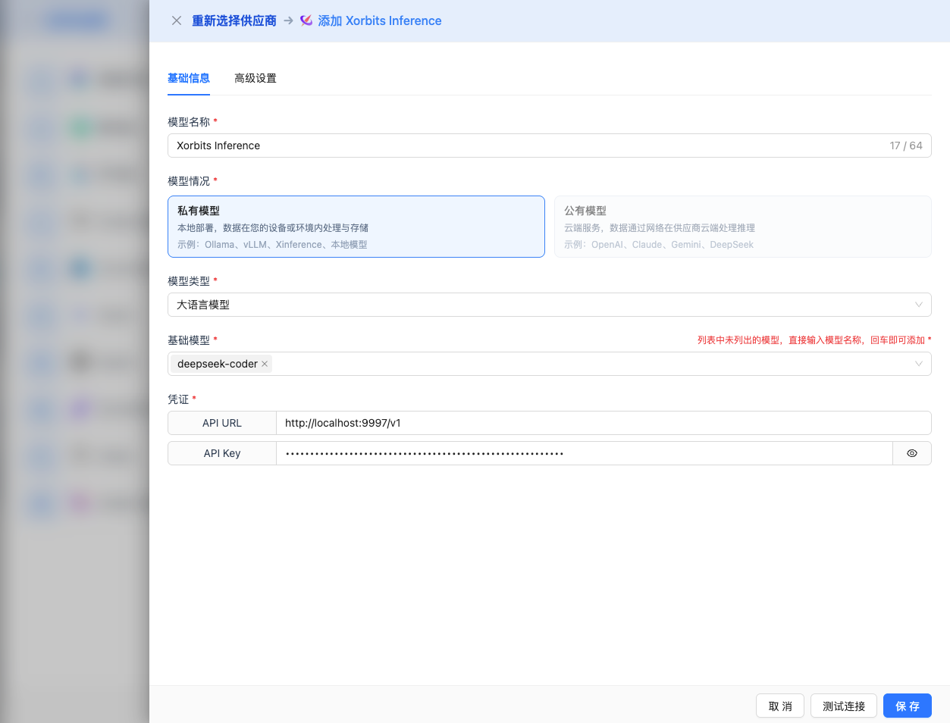
Task: Select the 公有模型 option card
Action: [x=742, y=227]
